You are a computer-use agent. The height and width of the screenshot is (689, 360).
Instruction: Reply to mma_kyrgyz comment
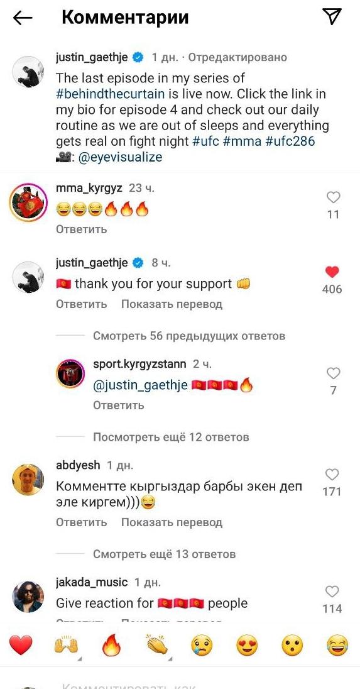click(x=81, y=229)
